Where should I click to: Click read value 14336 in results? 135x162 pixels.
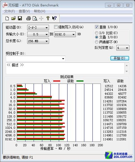tap(122, 86)
